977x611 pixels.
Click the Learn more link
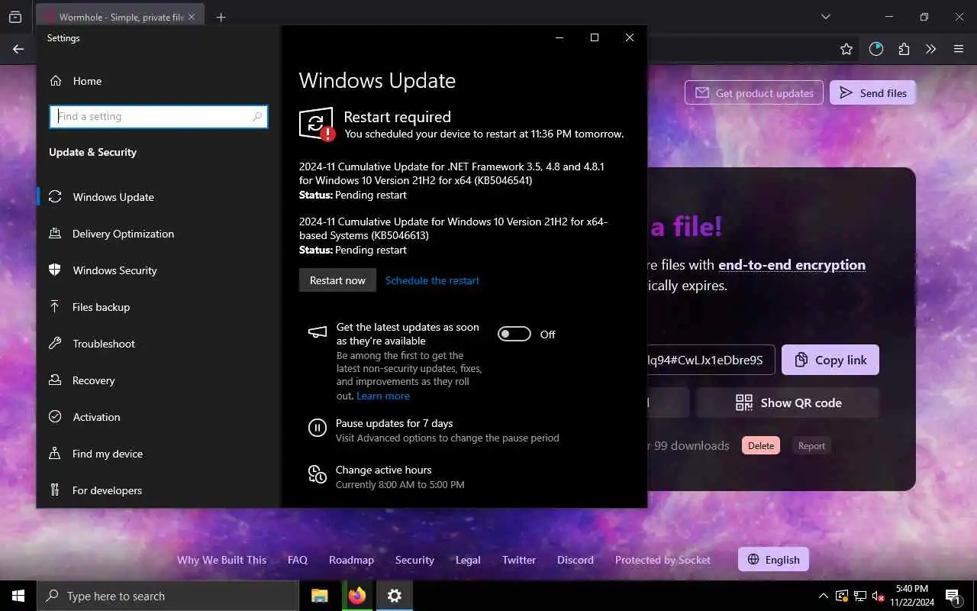click(x=383, y=396)
